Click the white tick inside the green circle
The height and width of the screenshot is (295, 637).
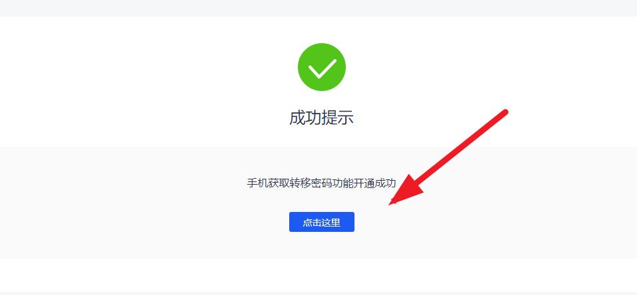coord(322,68)
